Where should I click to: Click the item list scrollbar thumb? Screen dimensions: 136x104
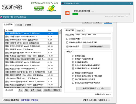click(60, 33)
